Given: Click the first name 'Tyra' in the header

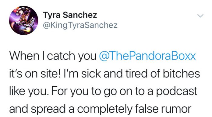Looking at the screenshot, I should pyautogui.click(x=52, y=15).
